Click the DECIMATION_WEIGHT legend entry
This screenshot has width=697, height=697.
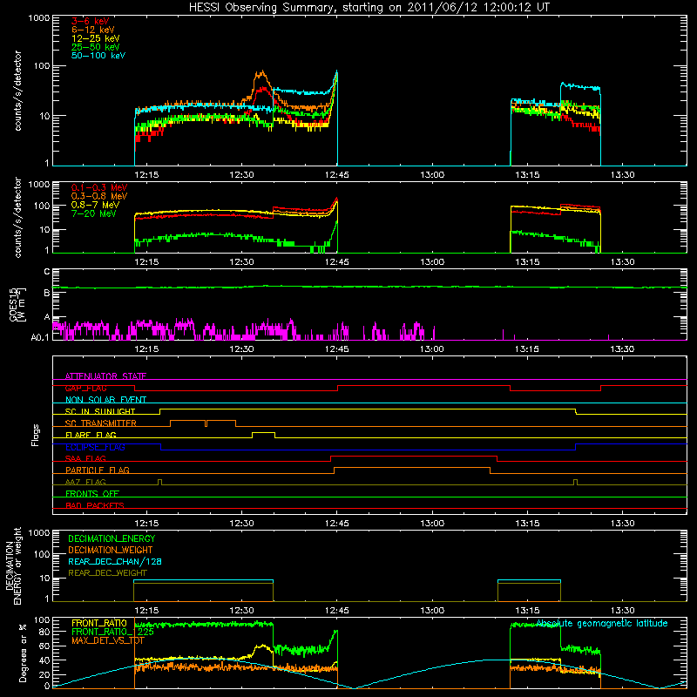(111, 550)
